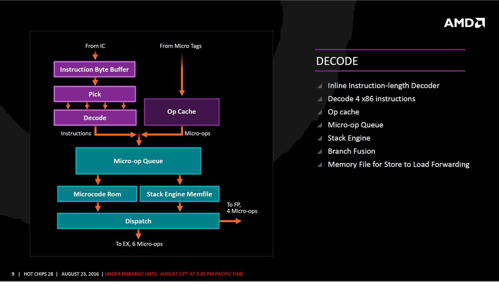This screenshot has height=282, width=499.
Task: Click the arrow under Dispatch toward EX
Action: (x=138, y=234)
